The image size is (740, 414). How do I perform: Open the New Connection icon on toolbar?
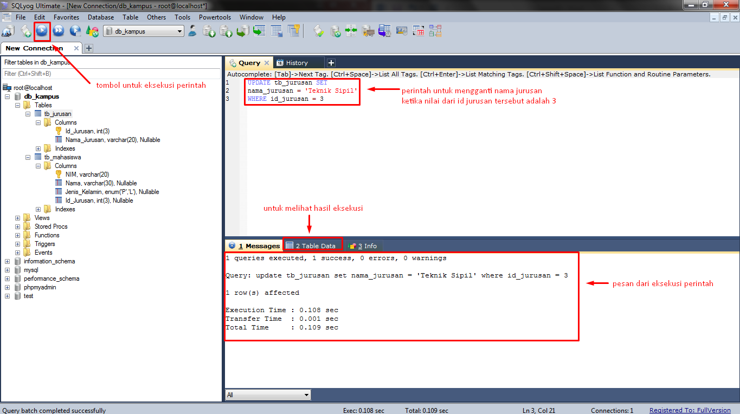[8, 31]
